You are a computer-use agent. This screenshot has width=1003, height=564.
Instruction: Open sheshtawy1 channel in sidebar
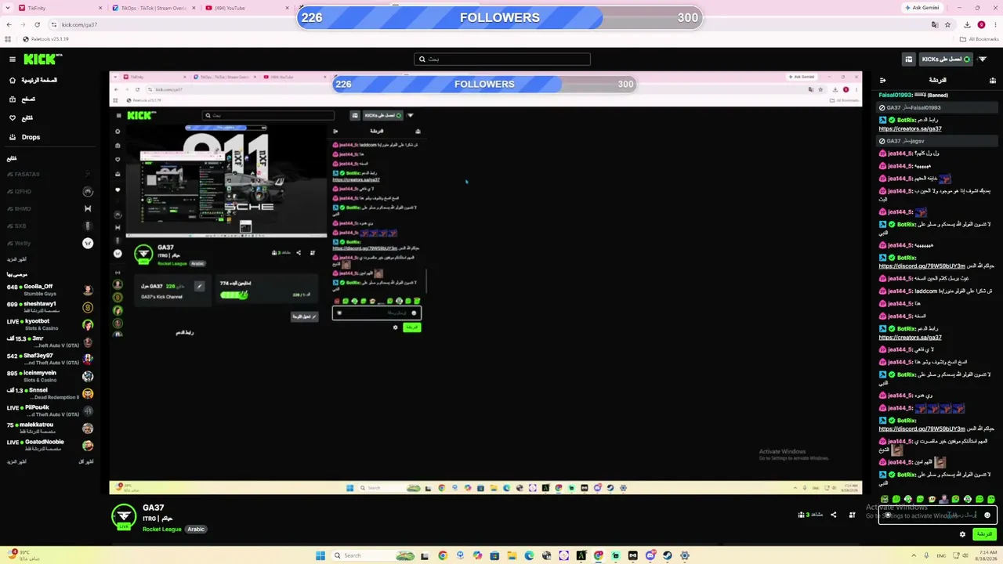(x=50, y=307)
